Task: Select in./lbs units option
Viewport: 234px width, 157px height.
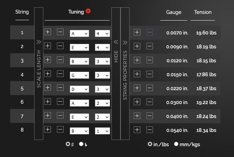Action: tap(150, 144)
